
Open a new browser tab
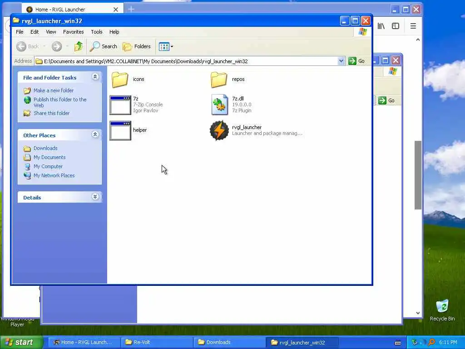coord(131,10)
